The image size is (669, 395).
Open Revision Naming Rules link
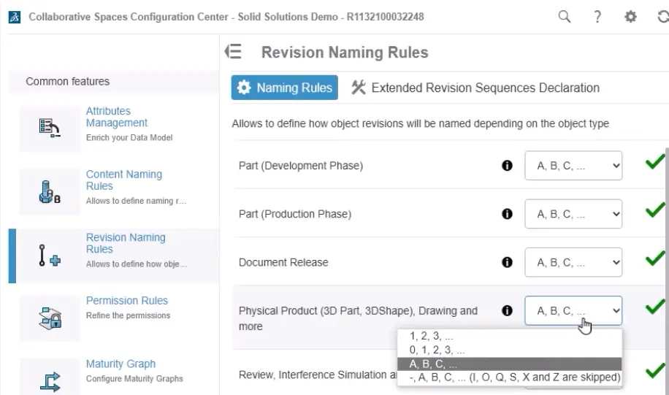[x=126, y=243]
